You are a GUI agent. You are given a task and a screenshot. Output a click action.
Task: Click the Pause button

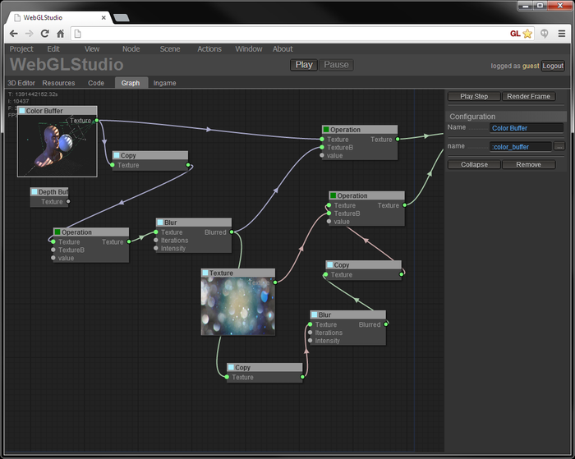click(x=336, y=65)
